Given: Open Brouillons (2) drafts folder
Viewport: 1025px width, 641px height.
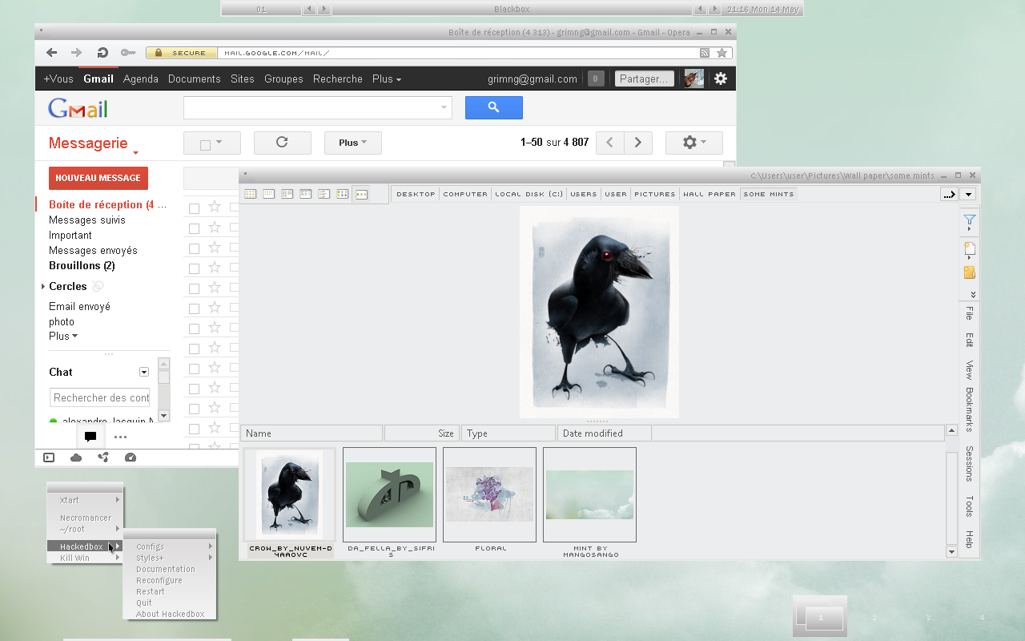Looking at the screenshot, I should (82, 265).
